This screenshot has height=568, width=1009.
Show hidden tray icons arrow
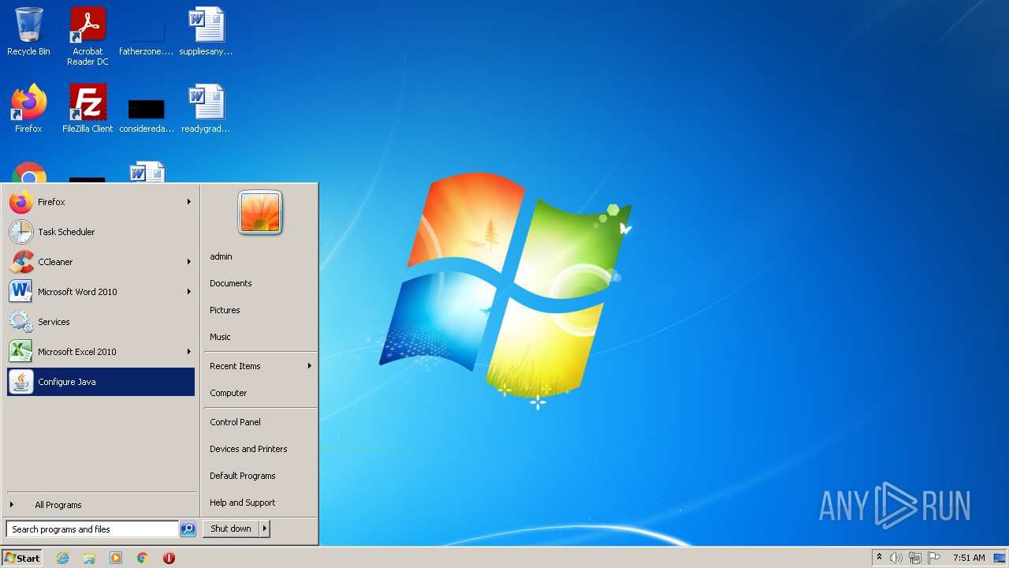[x=879, y=558]
